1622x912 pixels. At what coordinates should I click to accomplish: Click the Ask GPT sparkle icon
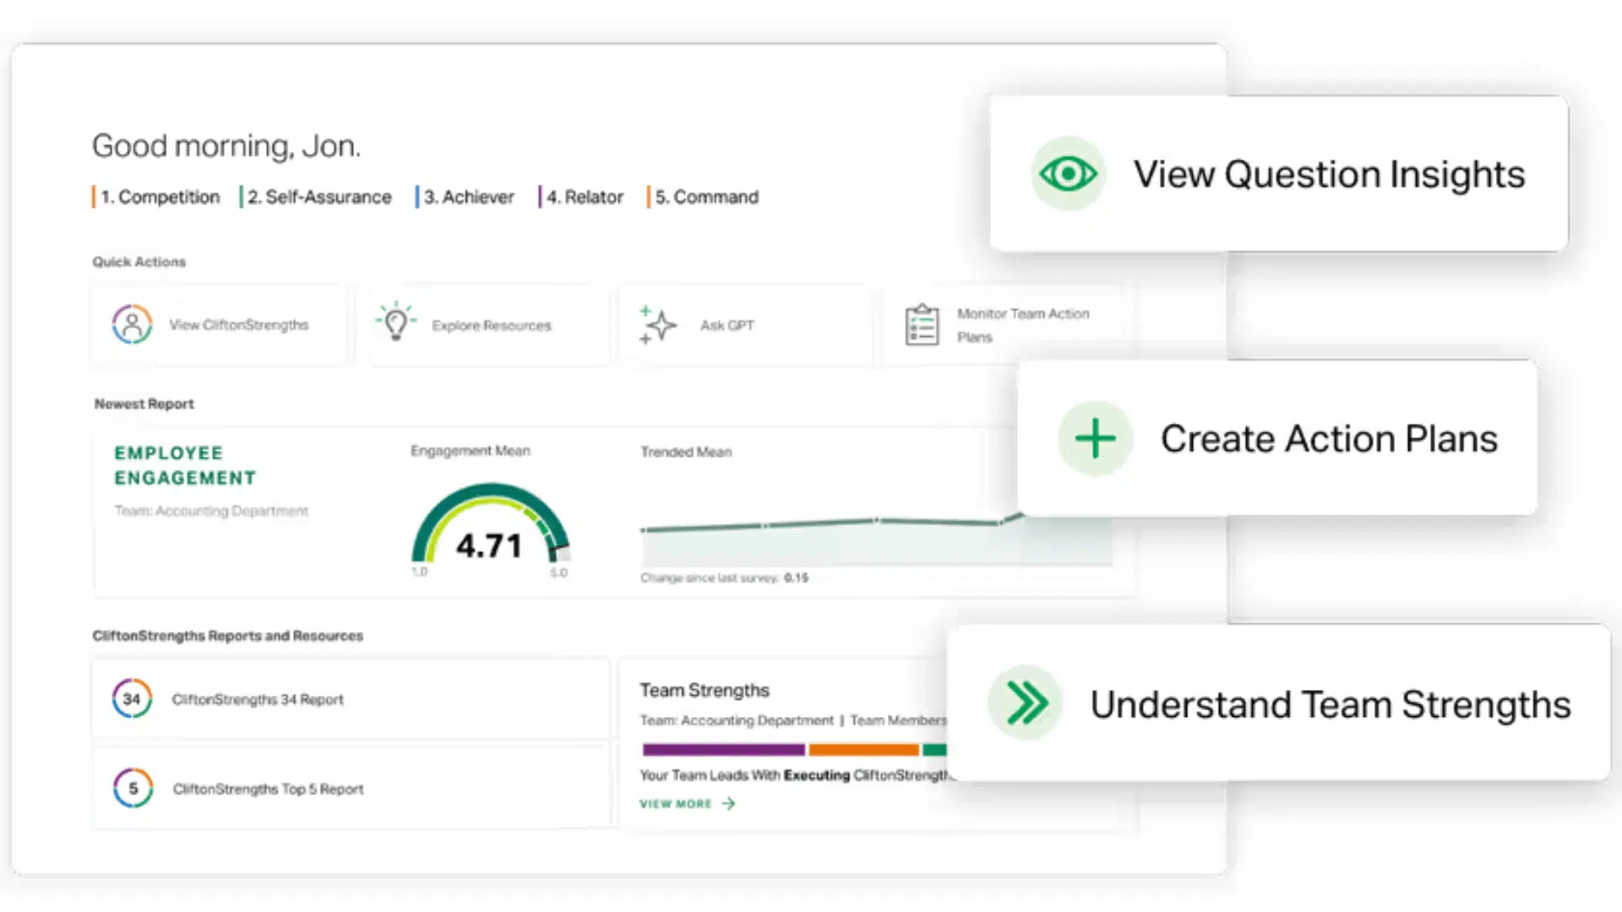pos(658,325)
